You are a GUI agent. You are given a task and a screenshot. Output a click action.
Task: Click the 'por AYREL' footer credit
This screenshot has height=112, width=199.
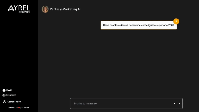coord(25,108)
